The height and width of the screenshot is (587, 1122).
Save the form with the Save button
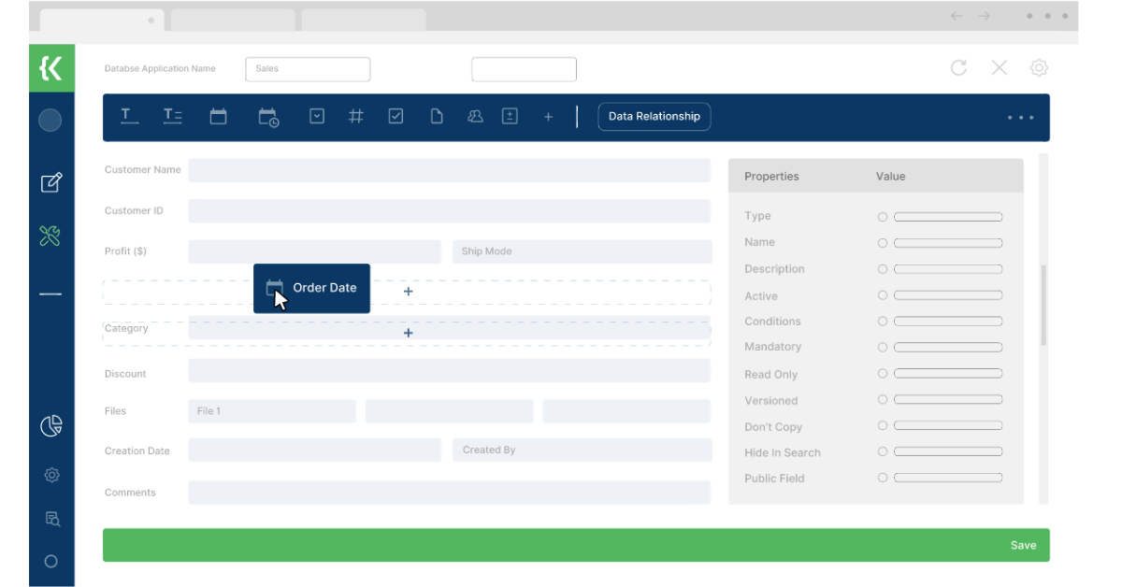tap(1023, 545)
